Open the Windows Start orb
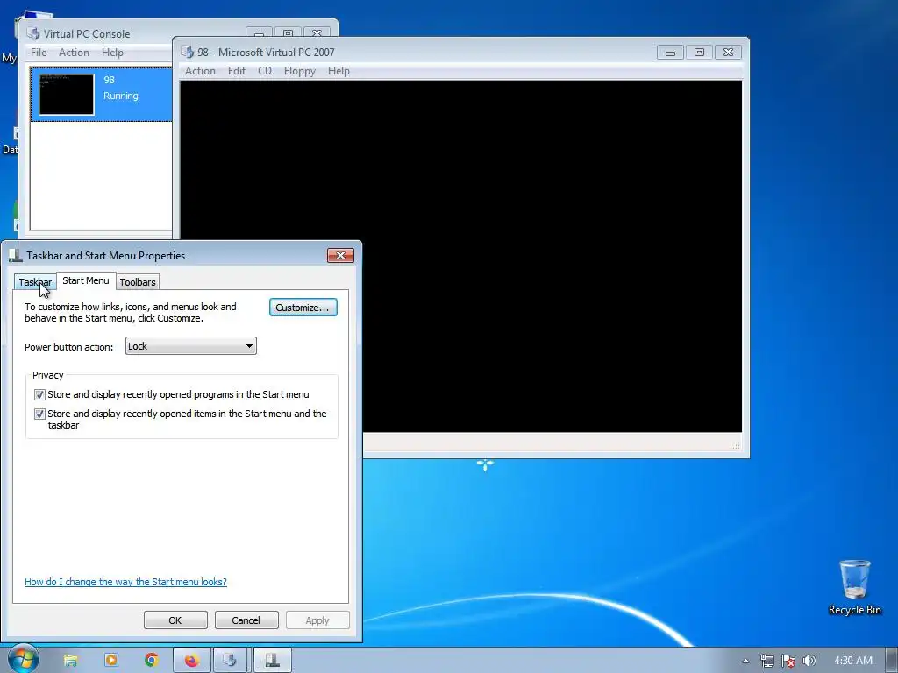898x673 pixels. pyautogui.click(x=23, y=659)
